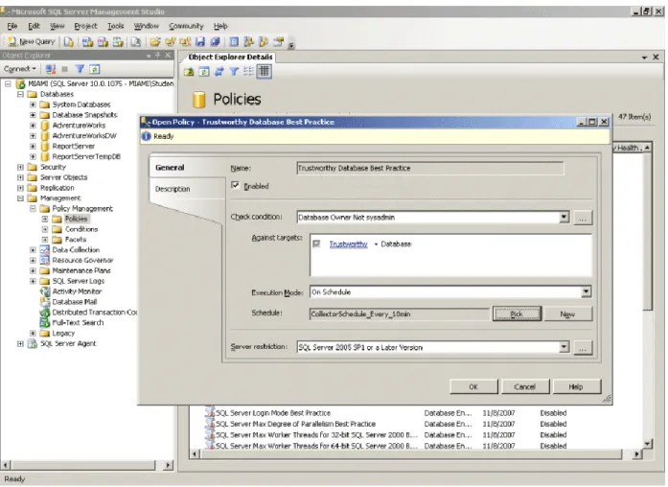Click the Schedule text field
Image resolution: width=668 pixels, height=487 pixels.
(x=400, y=314)
